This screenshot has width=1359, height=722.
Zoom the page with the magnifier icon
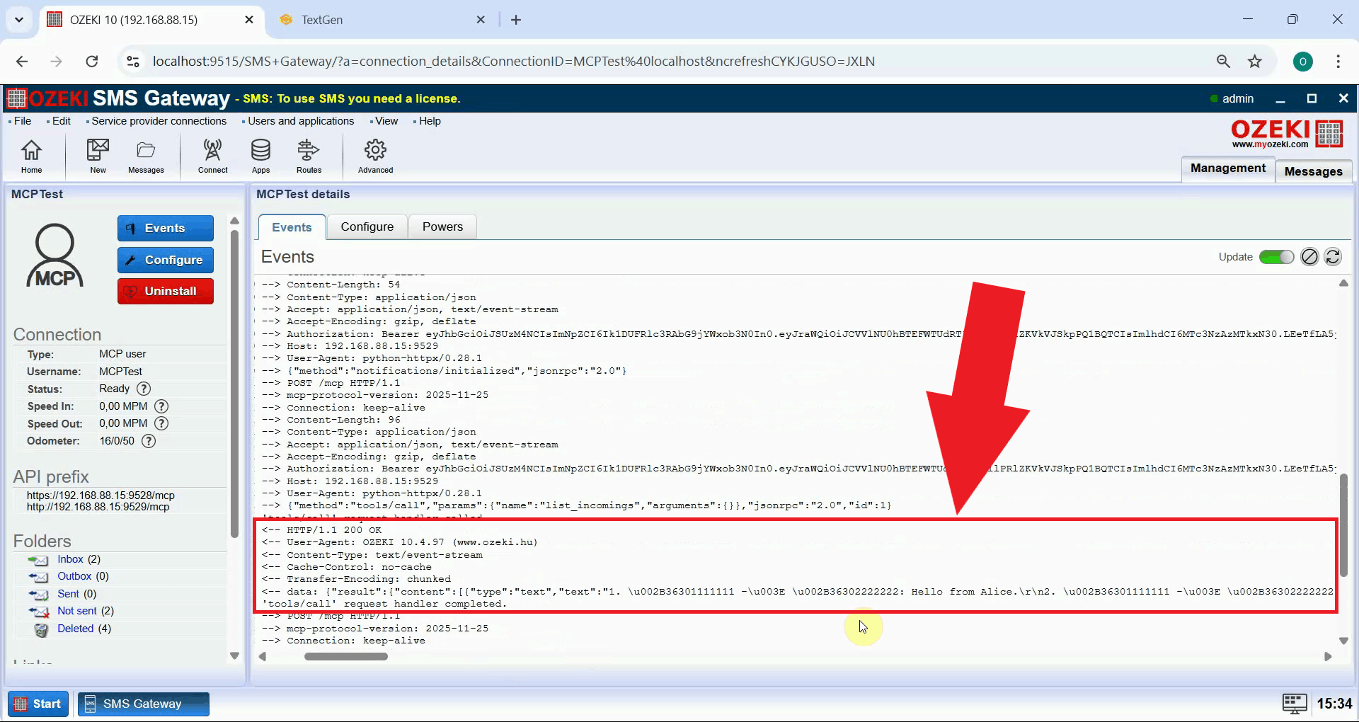1223,62
